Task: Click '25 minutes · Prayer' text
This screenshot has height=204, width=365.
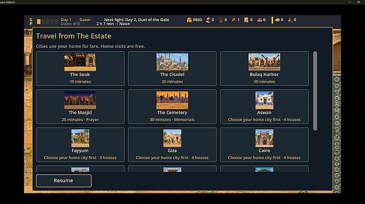Action: point(80,119)
